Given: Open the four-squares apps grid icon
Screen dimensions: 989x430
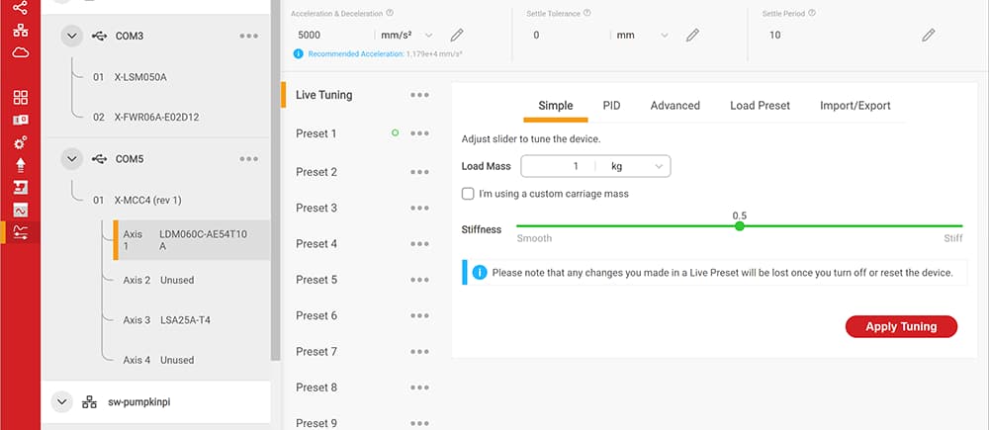Looking at the screenshot, I should point(20,98).
